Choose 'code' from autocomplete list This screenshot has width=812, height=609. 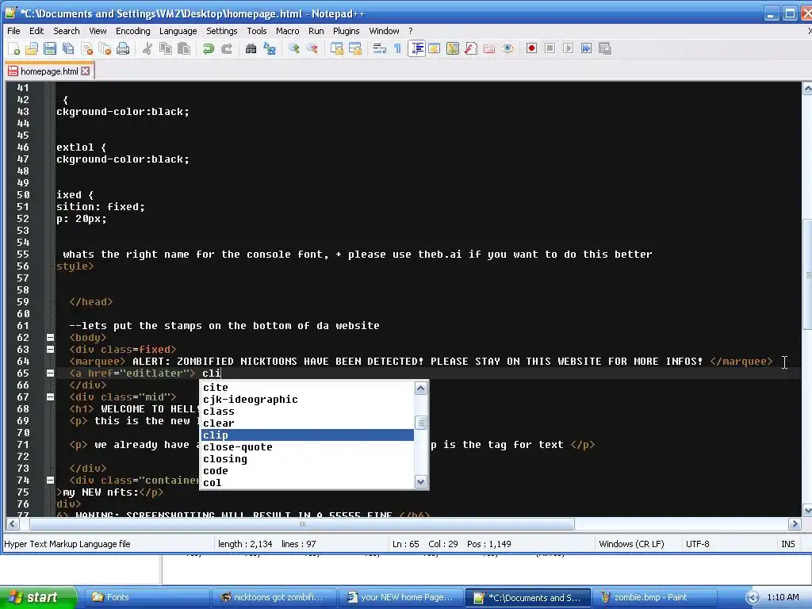tap(308, 471)
